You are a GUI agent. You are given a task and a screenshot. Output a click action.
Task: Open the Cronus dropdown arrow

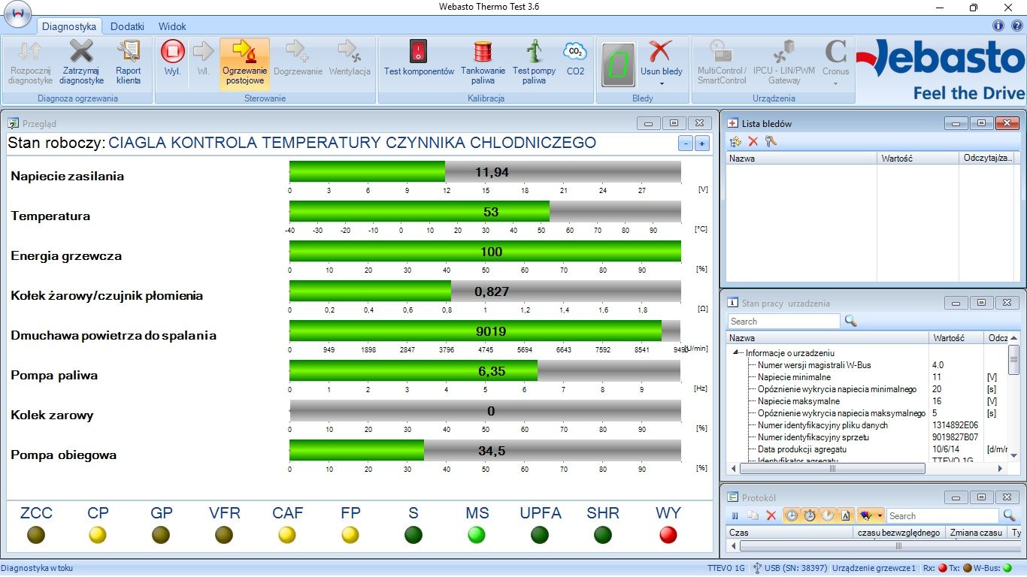click(x=835, y=83)
